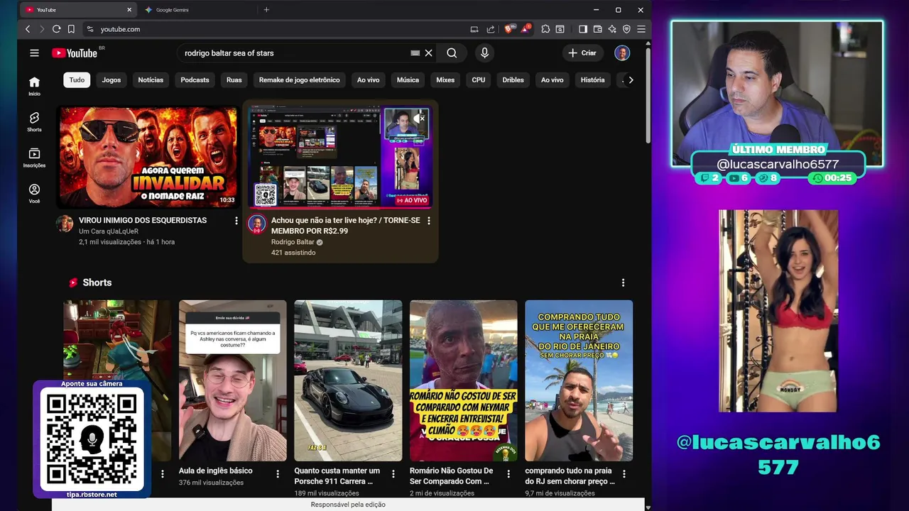
Task: Open Shorts from the left sidebar
Action: [34, 121]
